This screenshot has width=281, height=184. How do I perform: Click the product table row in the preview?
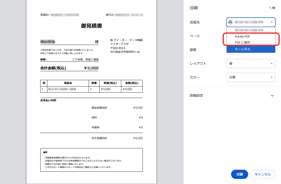click(x=91, y=90)
